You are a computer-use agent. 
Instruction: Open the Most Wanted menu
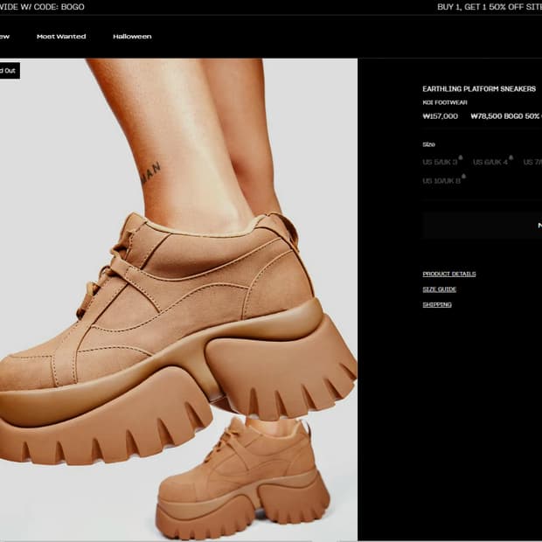(61, 37)
